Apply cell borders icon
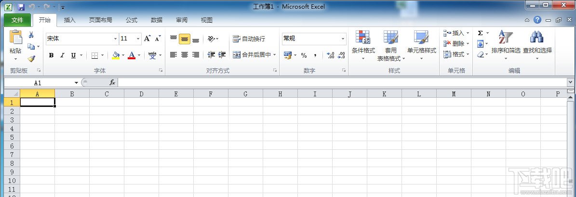The height and width of the screenshot is (197, 576). pyautogui.click(x=94, y=55)
